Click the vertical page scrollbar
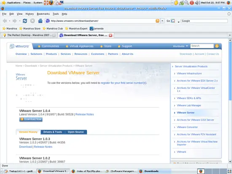This screenshot has width=232, height=174. pos(230,101)
